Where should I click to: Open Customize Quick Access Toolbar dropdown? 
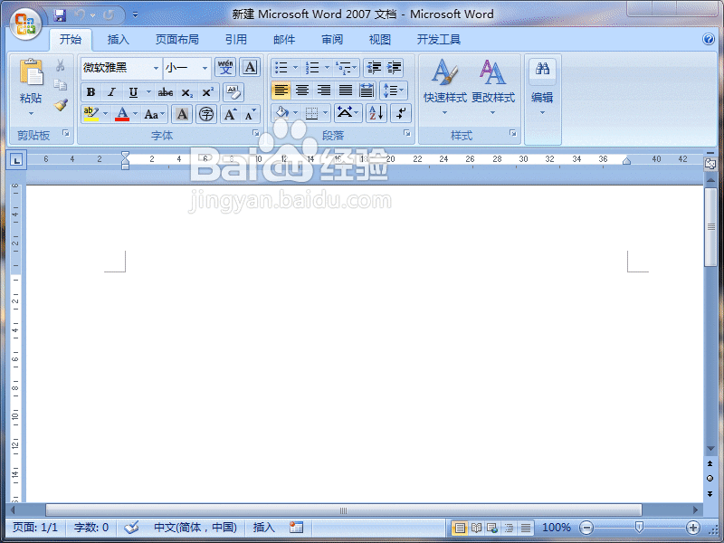(135, 15)
